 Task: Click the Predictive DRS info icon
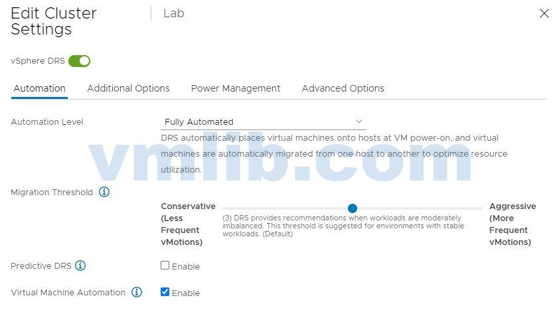point(80,266)
